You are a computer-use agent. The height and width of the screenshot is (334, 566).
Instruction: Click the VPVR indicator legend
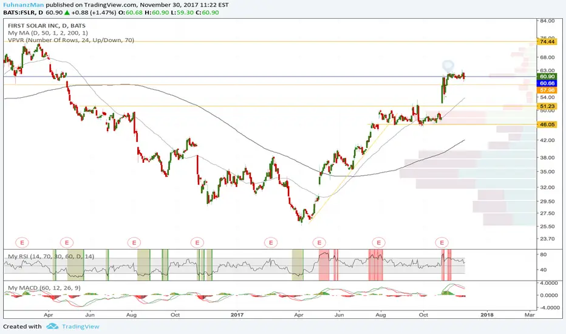point(70,40)
